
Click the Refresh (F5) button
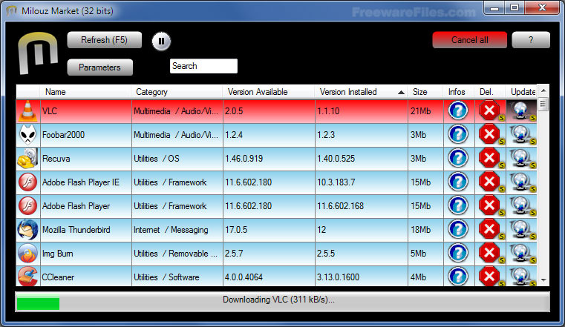pos(104,40)
